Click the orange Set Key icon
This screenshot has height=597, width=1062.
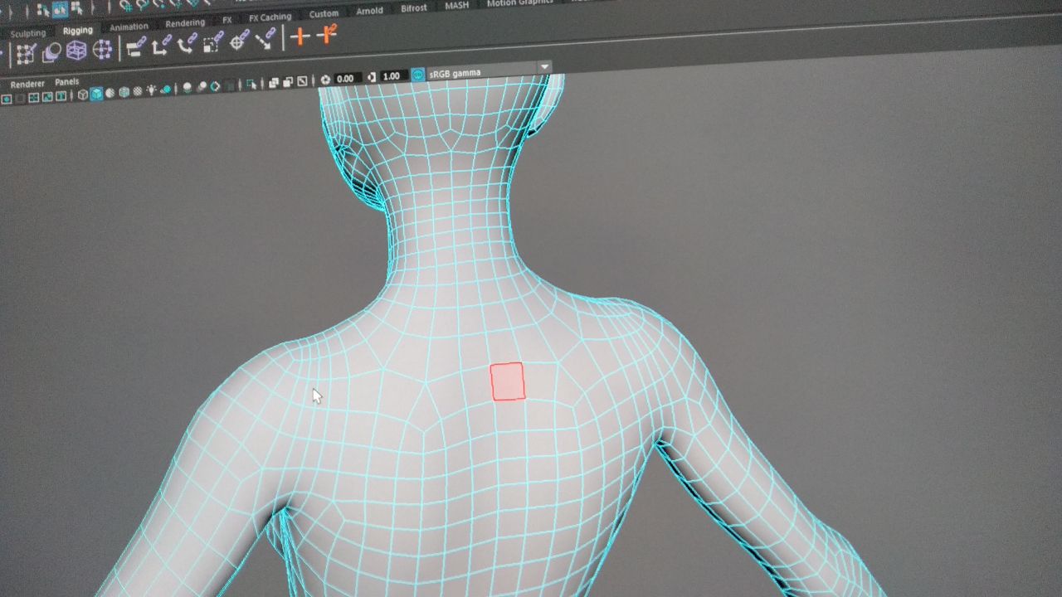300,36
